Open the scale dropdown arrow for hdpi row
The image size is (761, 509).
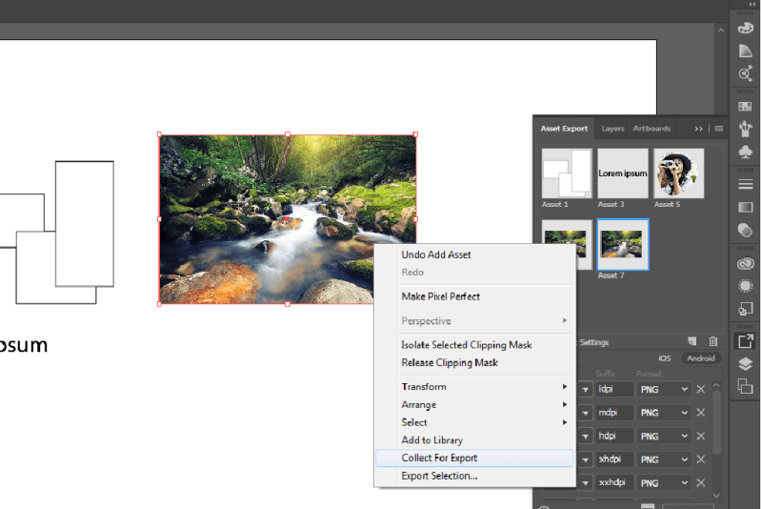click(586, 437)
